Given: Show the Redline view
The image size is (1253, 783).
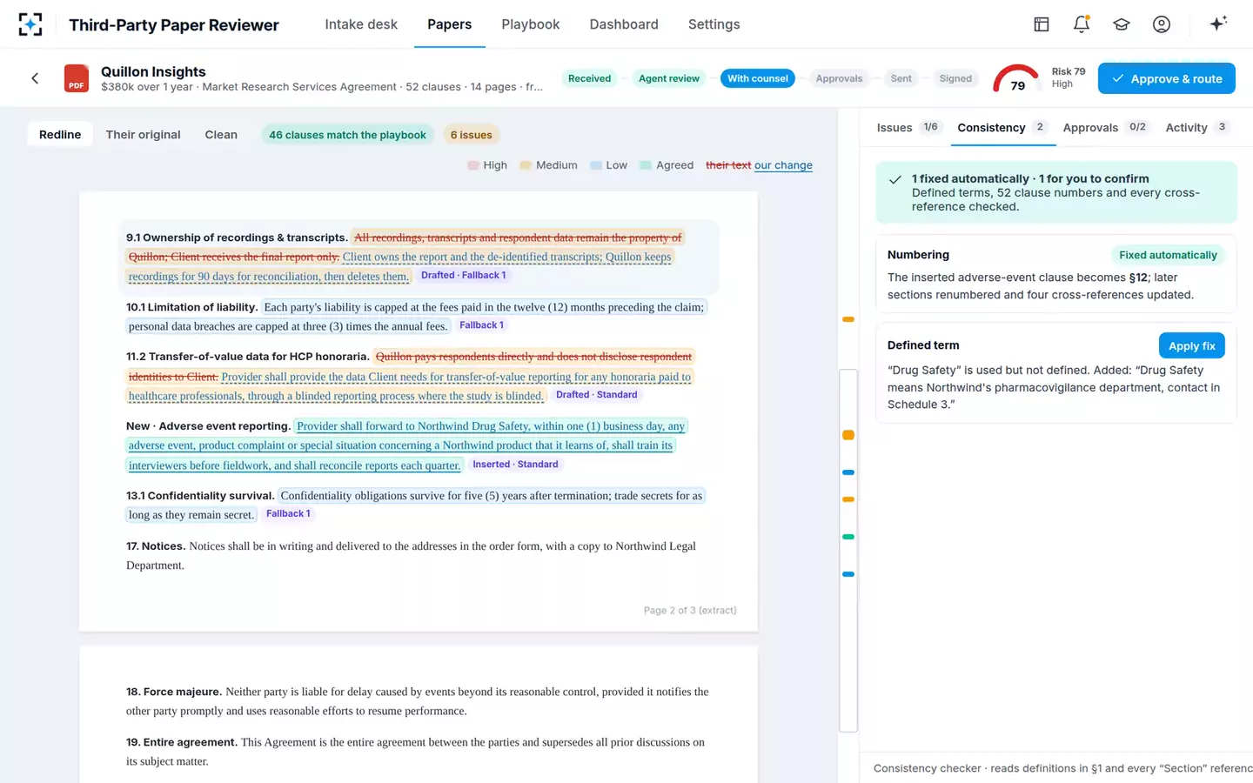Looking at the screenshot, I should pyautogui.click(x=60, y=135).
